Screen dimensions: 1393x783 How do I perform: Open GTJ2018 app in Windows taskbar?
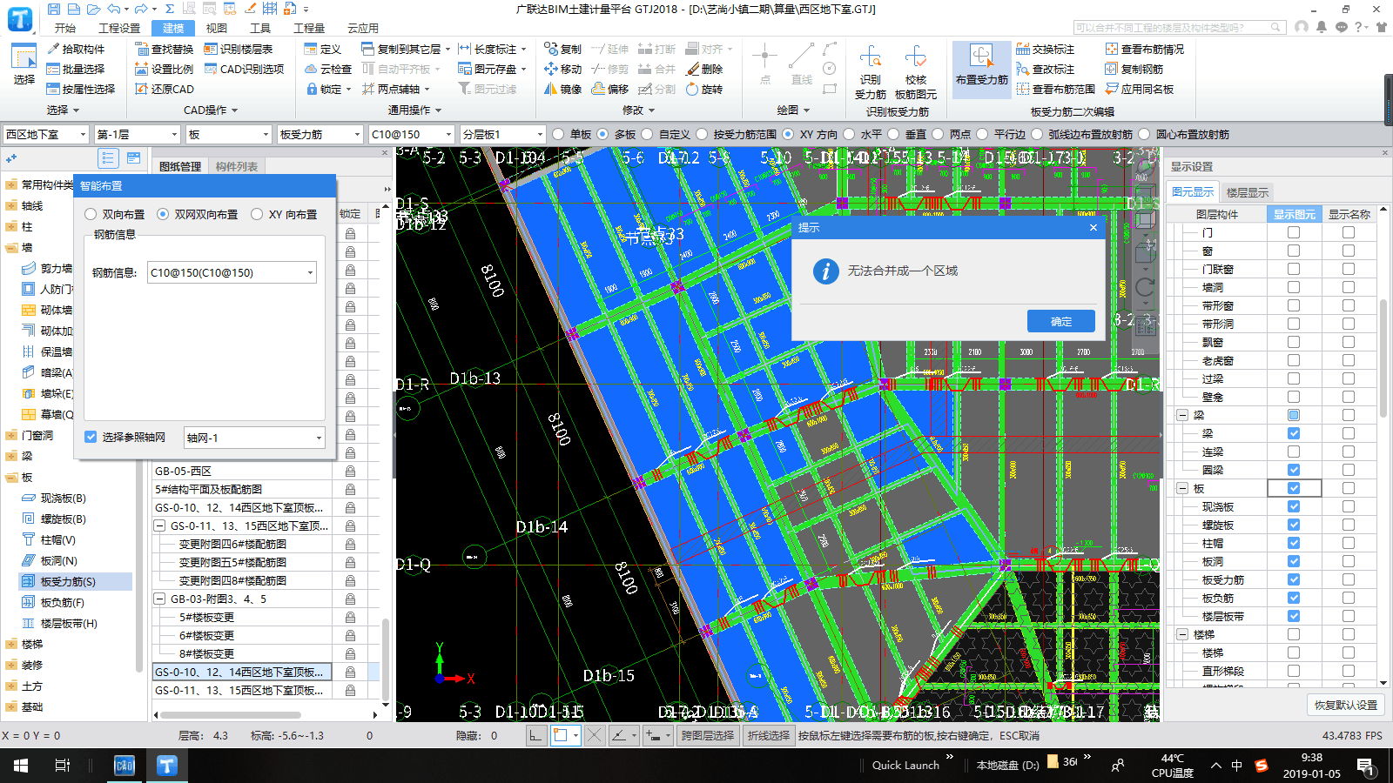pyautogui.click(x=167, y=766)
